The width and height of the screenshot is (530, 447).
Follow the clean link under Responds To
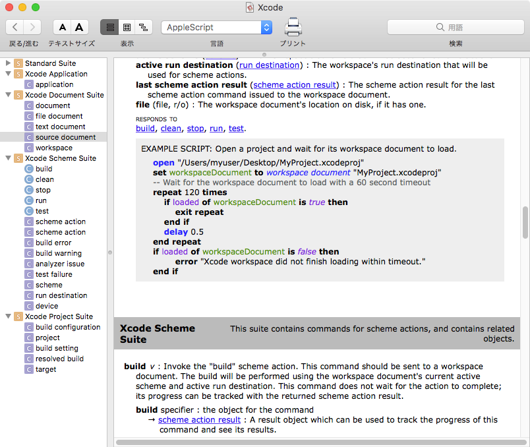[x=171, y=129]
